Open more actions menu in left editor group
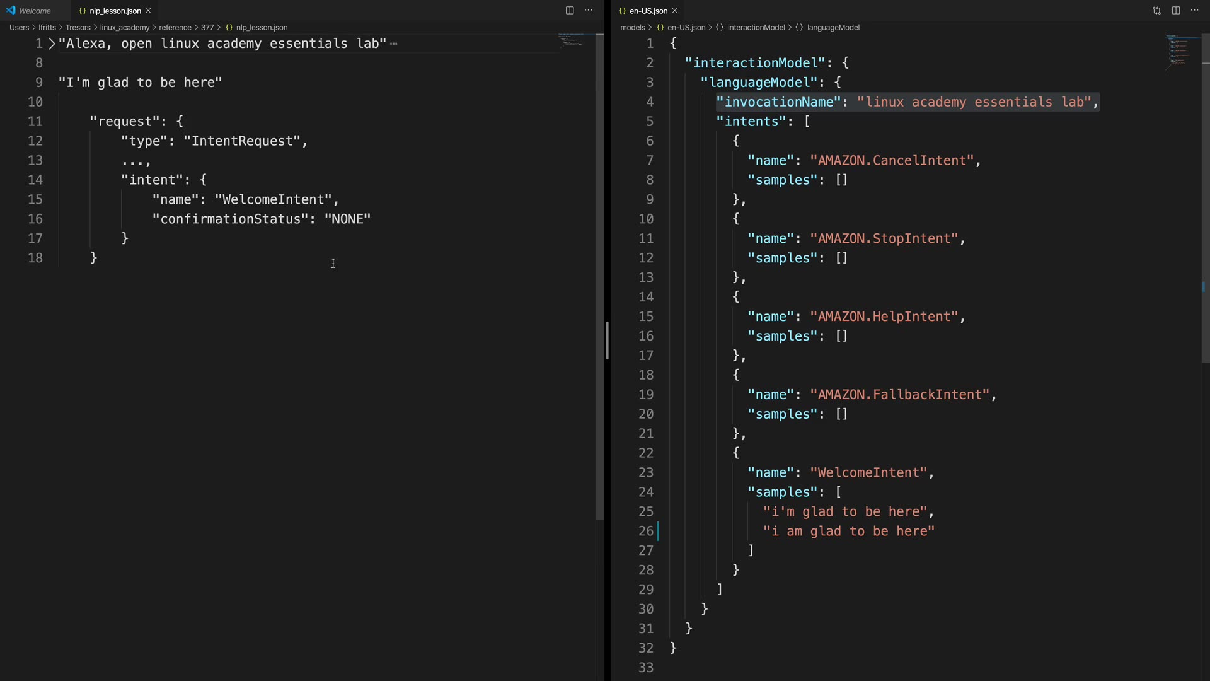 (589, 11)
